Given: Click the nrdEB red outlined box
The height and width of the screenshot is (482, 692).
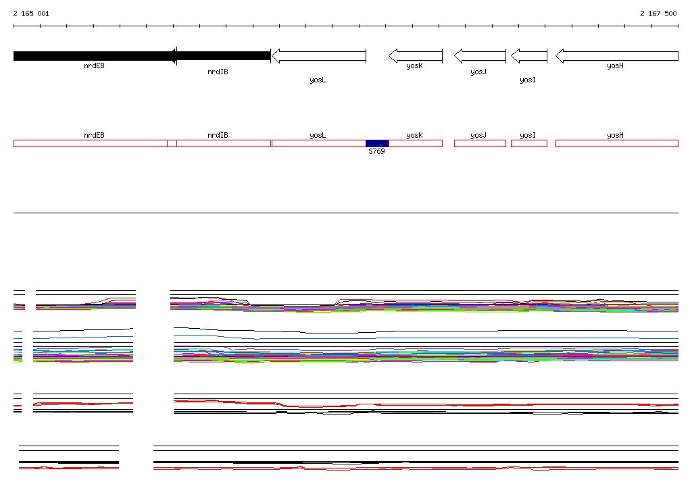Looking at the screenshot, I should pos(95,143).
